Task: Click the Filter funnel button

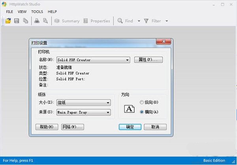Action: [x=152, y=21]
